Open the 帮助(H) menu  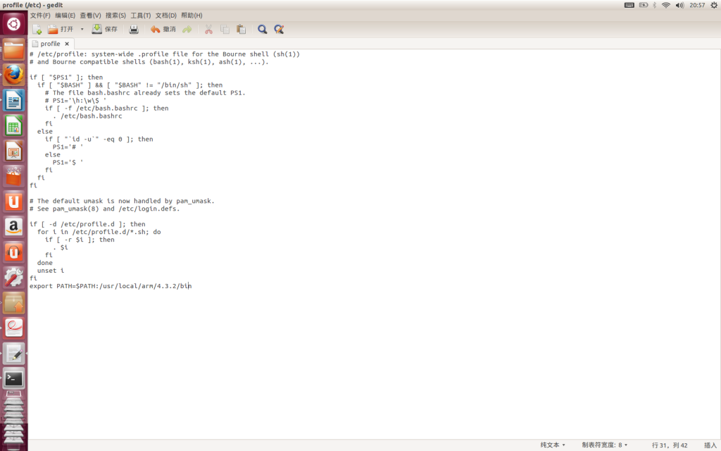[x=192, y=16]
